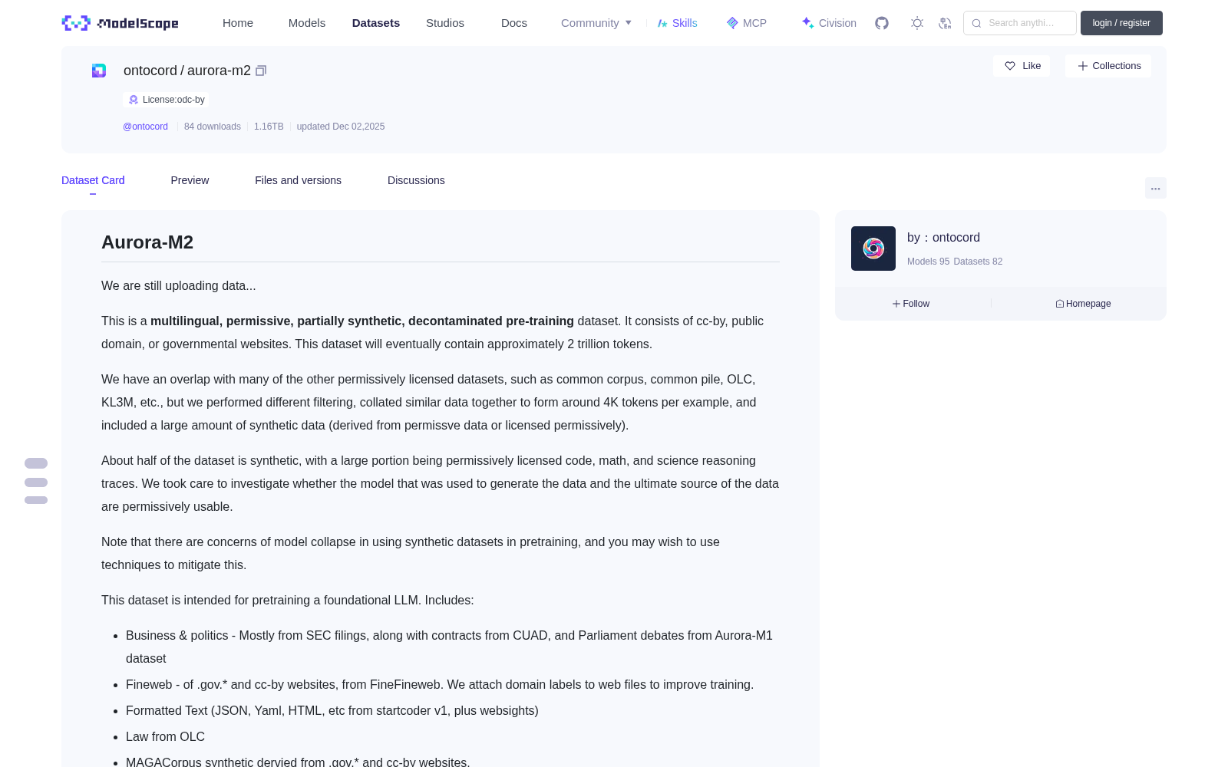Expand the Community dropdown menu
1228x767 pixels.
[596, 23]
